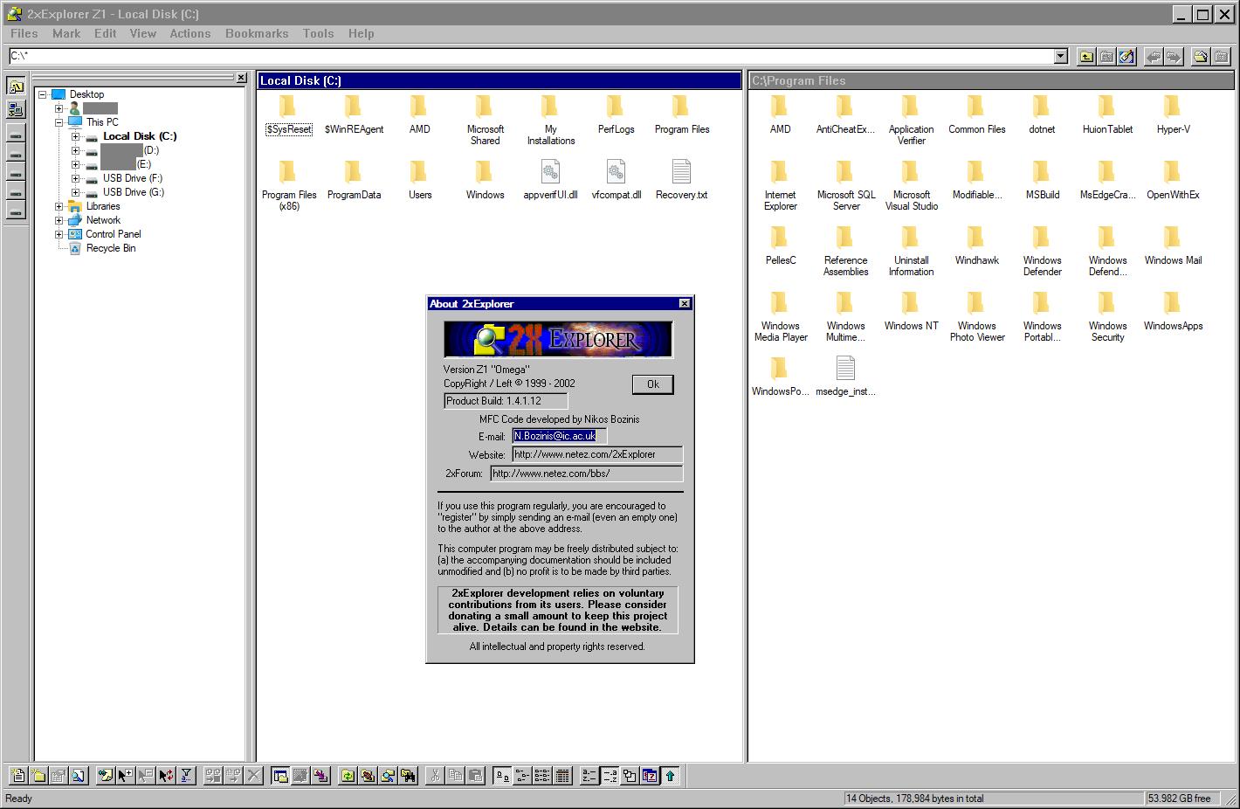Click the go up one folder icon
This screenshot has height=809, width=1240.
pos(1085,57)
